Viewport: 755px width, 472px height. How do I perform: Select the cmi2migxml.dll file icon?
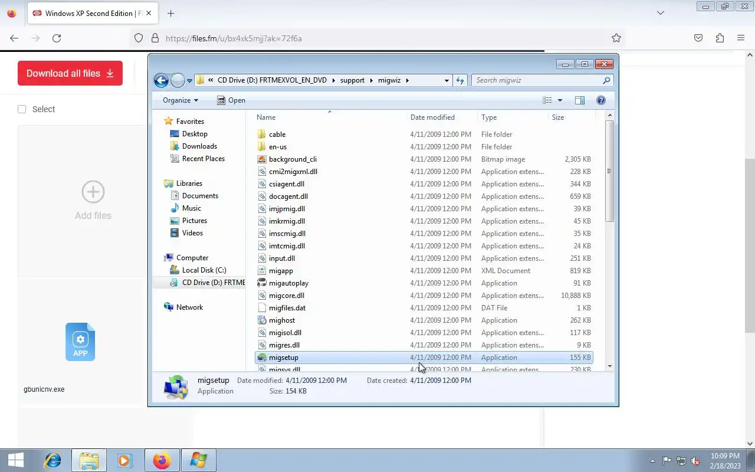click(x=262, y=172)
